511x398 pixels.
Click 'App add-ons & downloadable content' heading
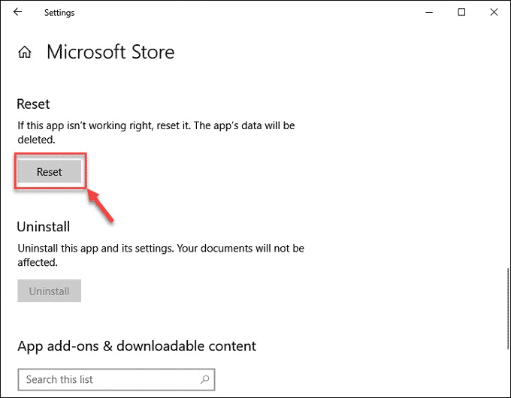137,346
